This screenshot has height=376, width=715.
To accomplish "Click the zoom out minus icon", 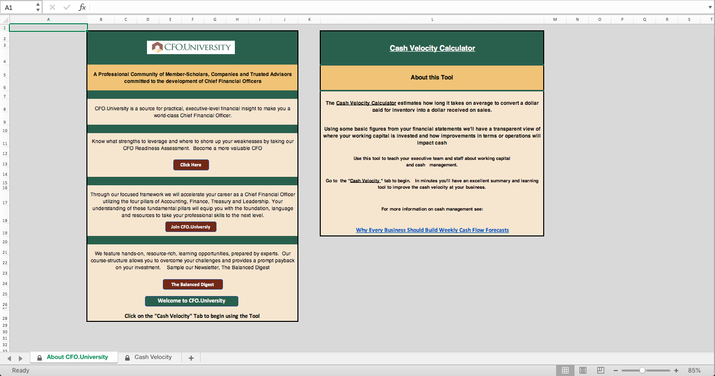I will click(616, 371).
